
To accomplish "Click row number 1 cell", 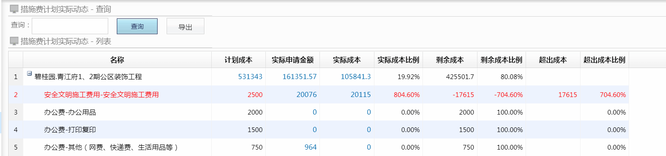I will pos(16,77).
